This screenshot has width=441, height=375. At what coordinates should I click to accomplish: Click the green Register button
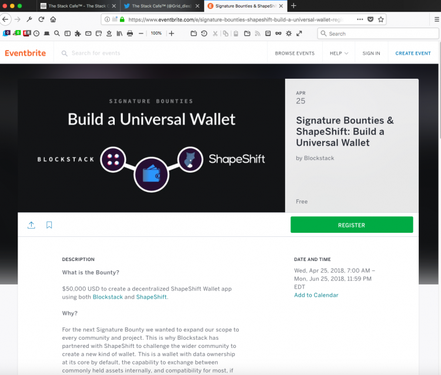click(352, 225)
